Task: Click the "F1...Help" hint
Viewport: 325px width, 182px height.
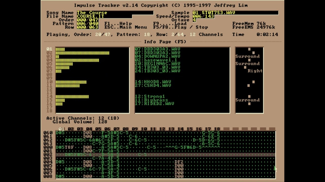Action: pos(118,24)
